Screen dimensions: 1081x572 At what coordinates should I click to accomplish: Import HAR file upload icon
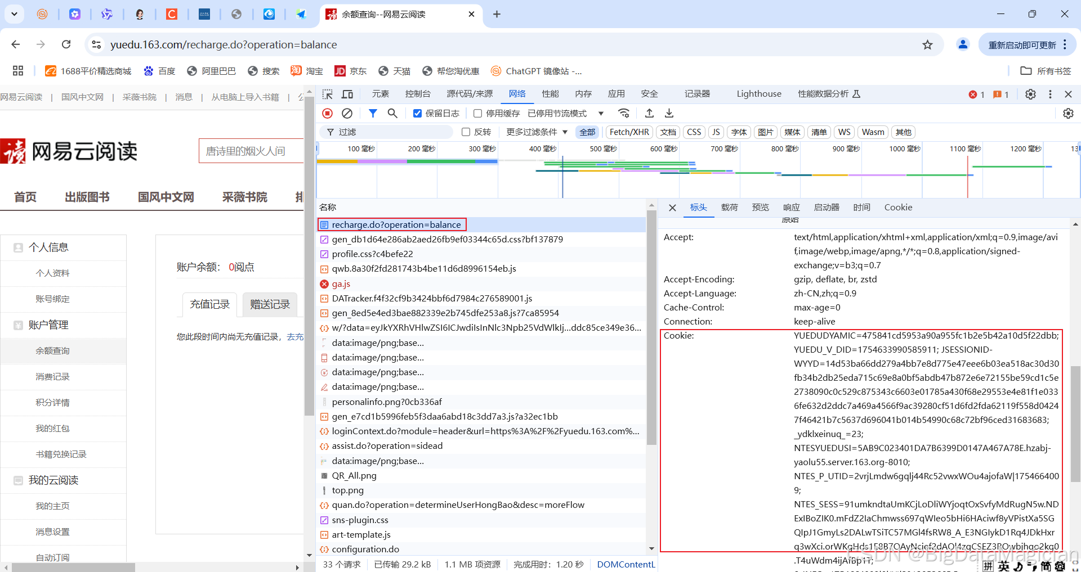tap(649, 114)
